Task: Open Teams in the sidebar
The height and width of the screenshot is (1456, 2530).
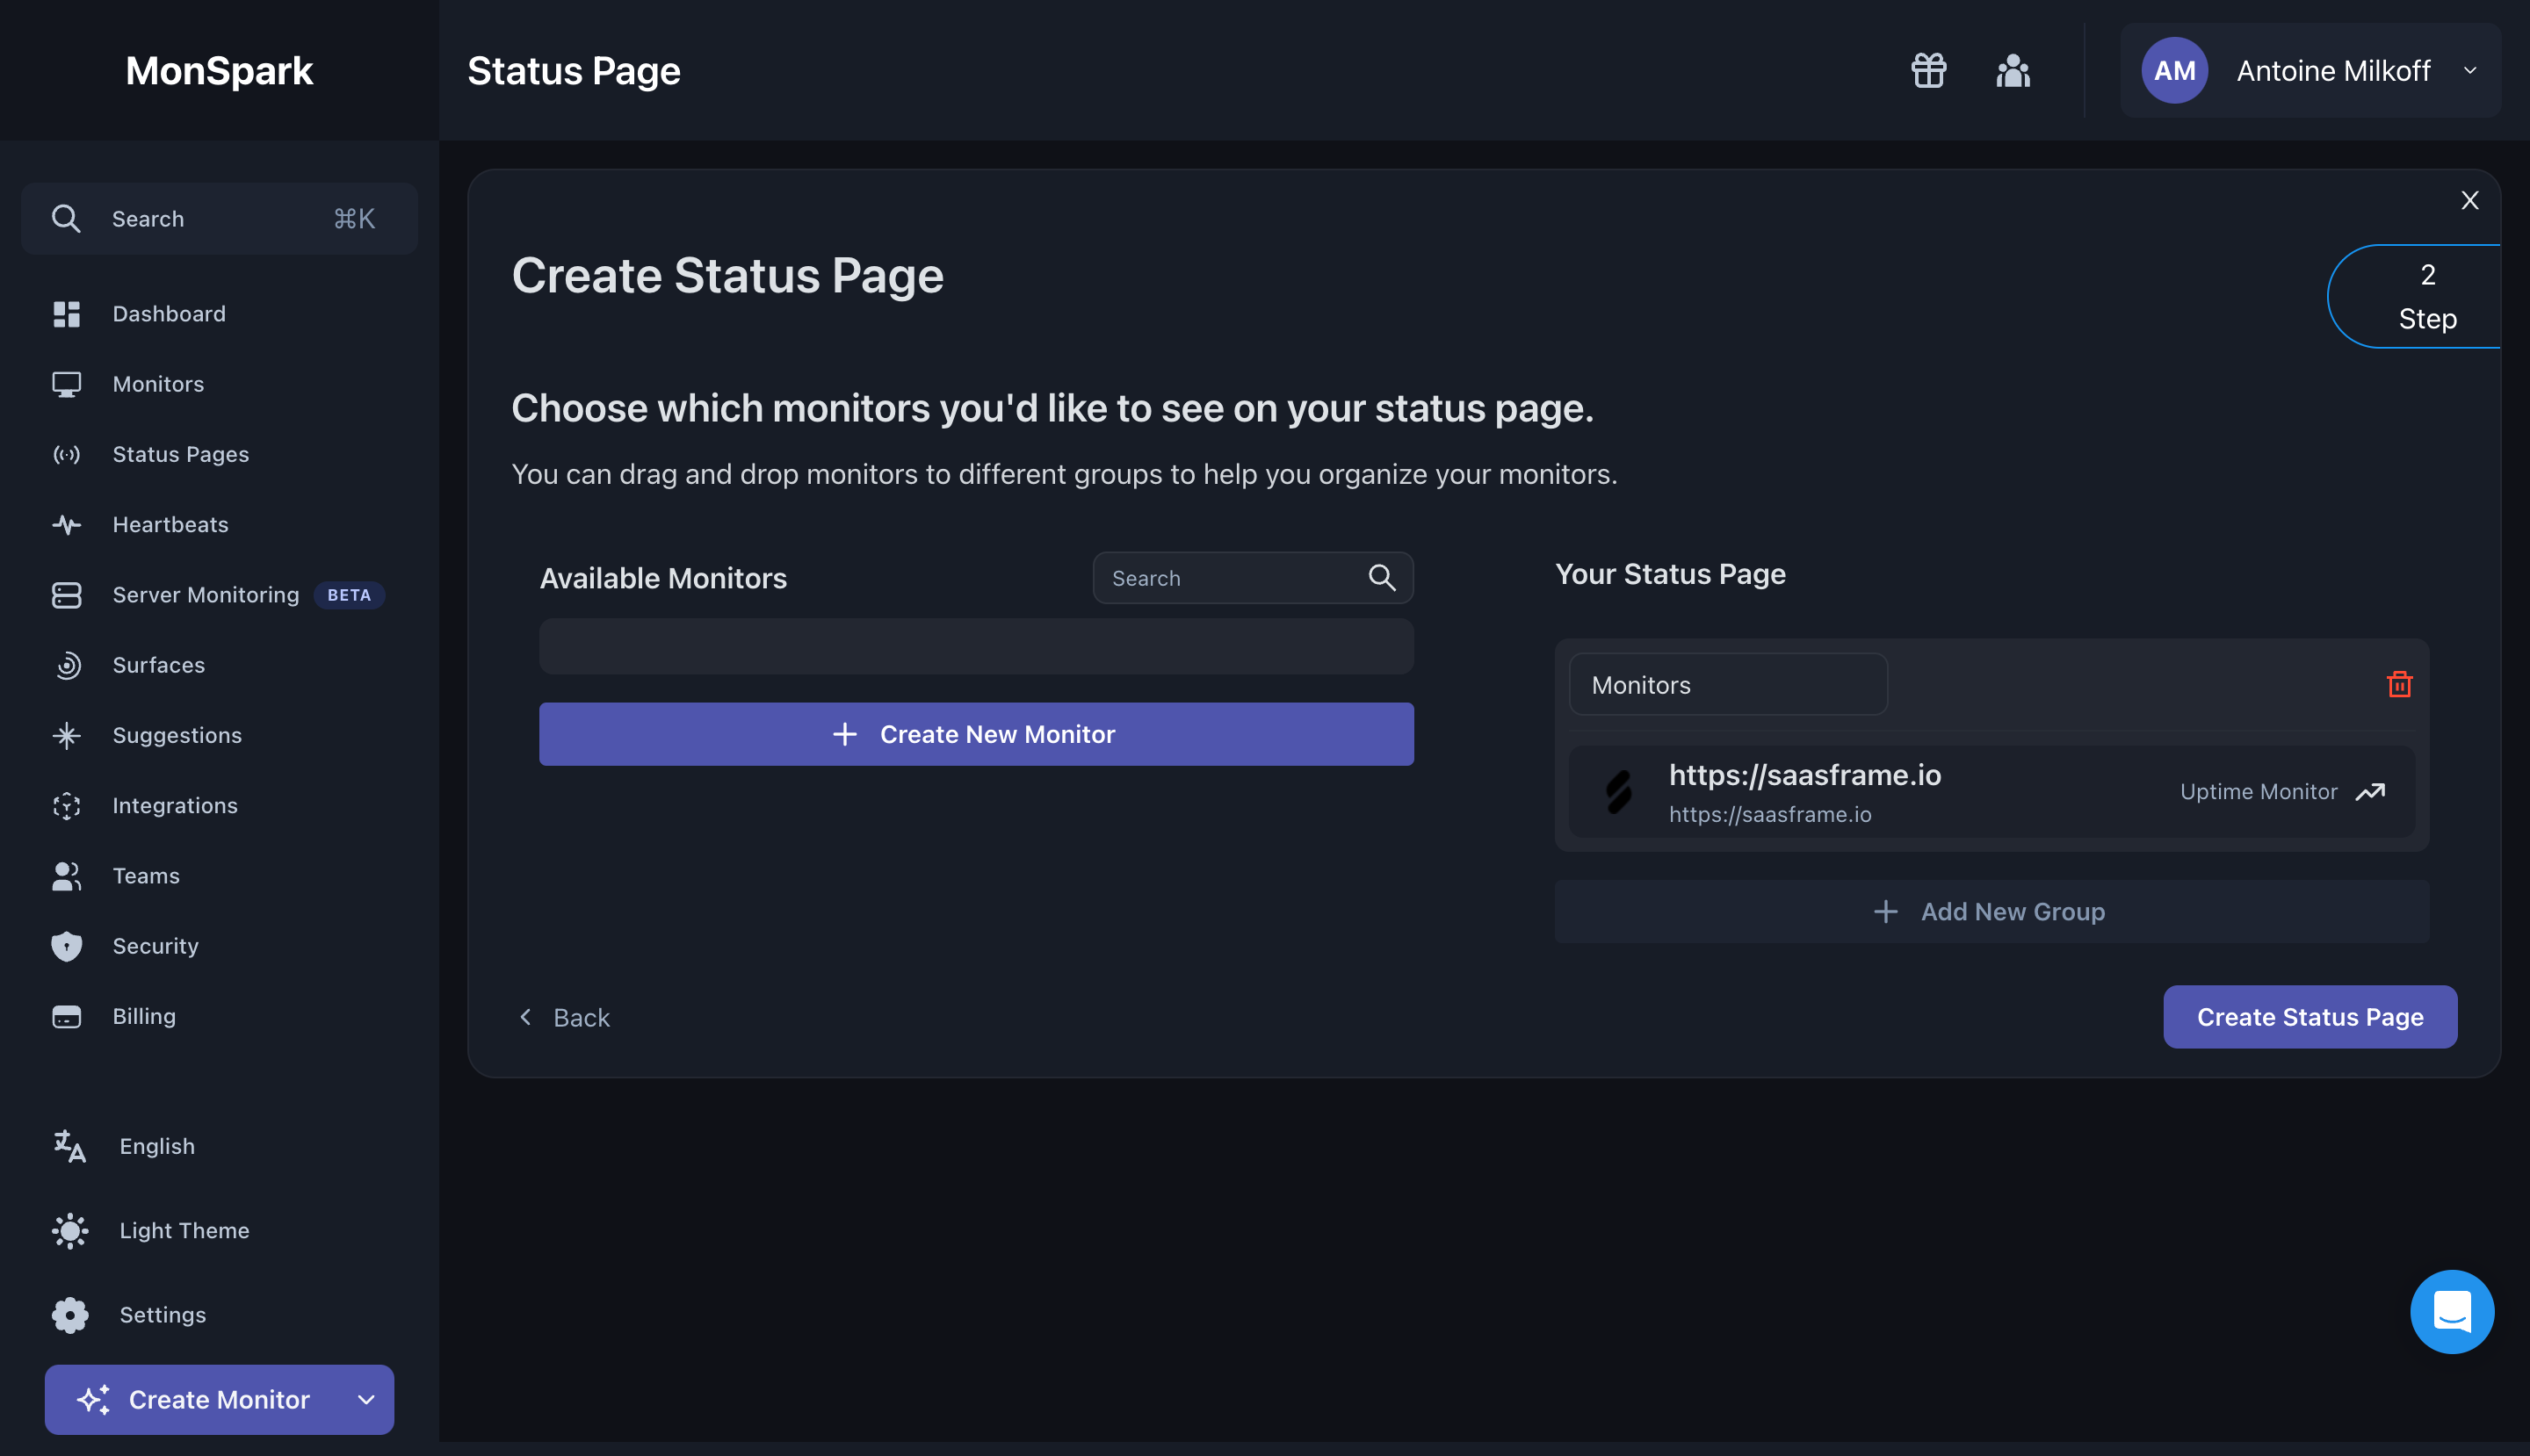Action: [x=146, y=876]
